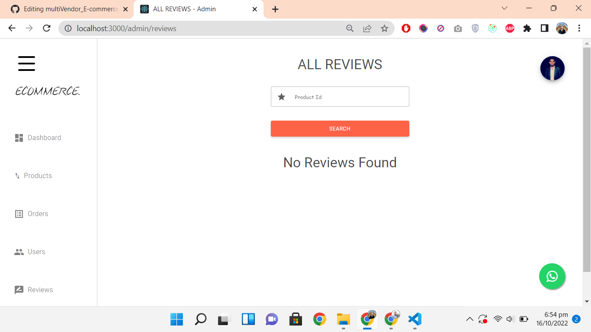Image resolution: width=591 pixels, height=332 pixels.
Task: Switch to the GitHub editing tab
Action: pos(65,9)
